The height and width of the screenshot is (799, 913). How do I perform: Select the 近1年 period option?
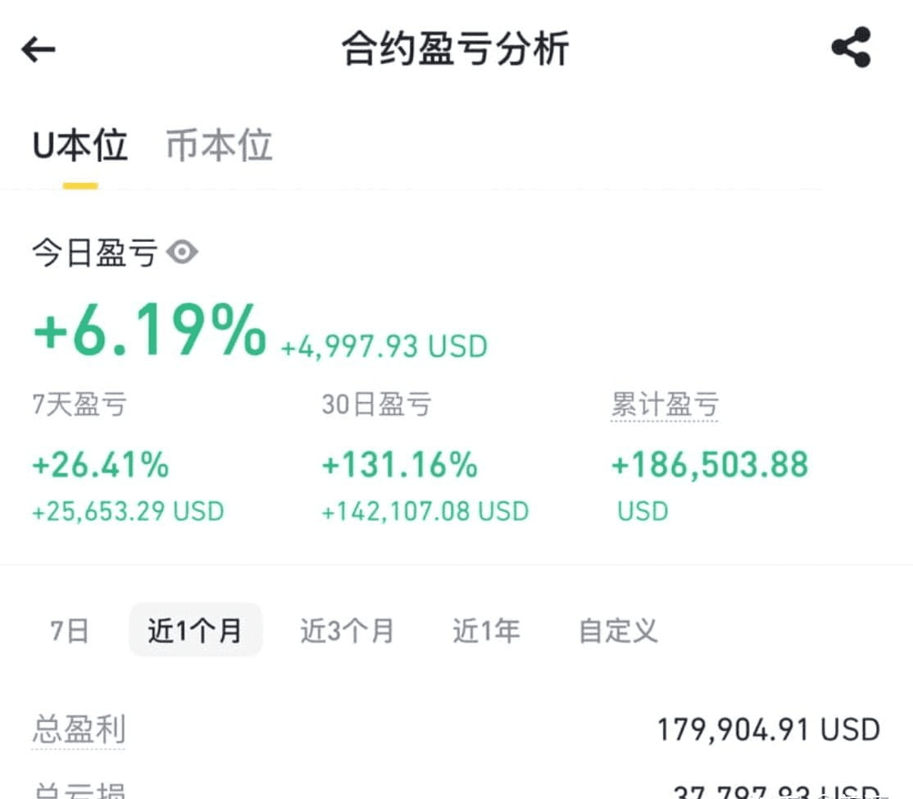tap(485, 630)
